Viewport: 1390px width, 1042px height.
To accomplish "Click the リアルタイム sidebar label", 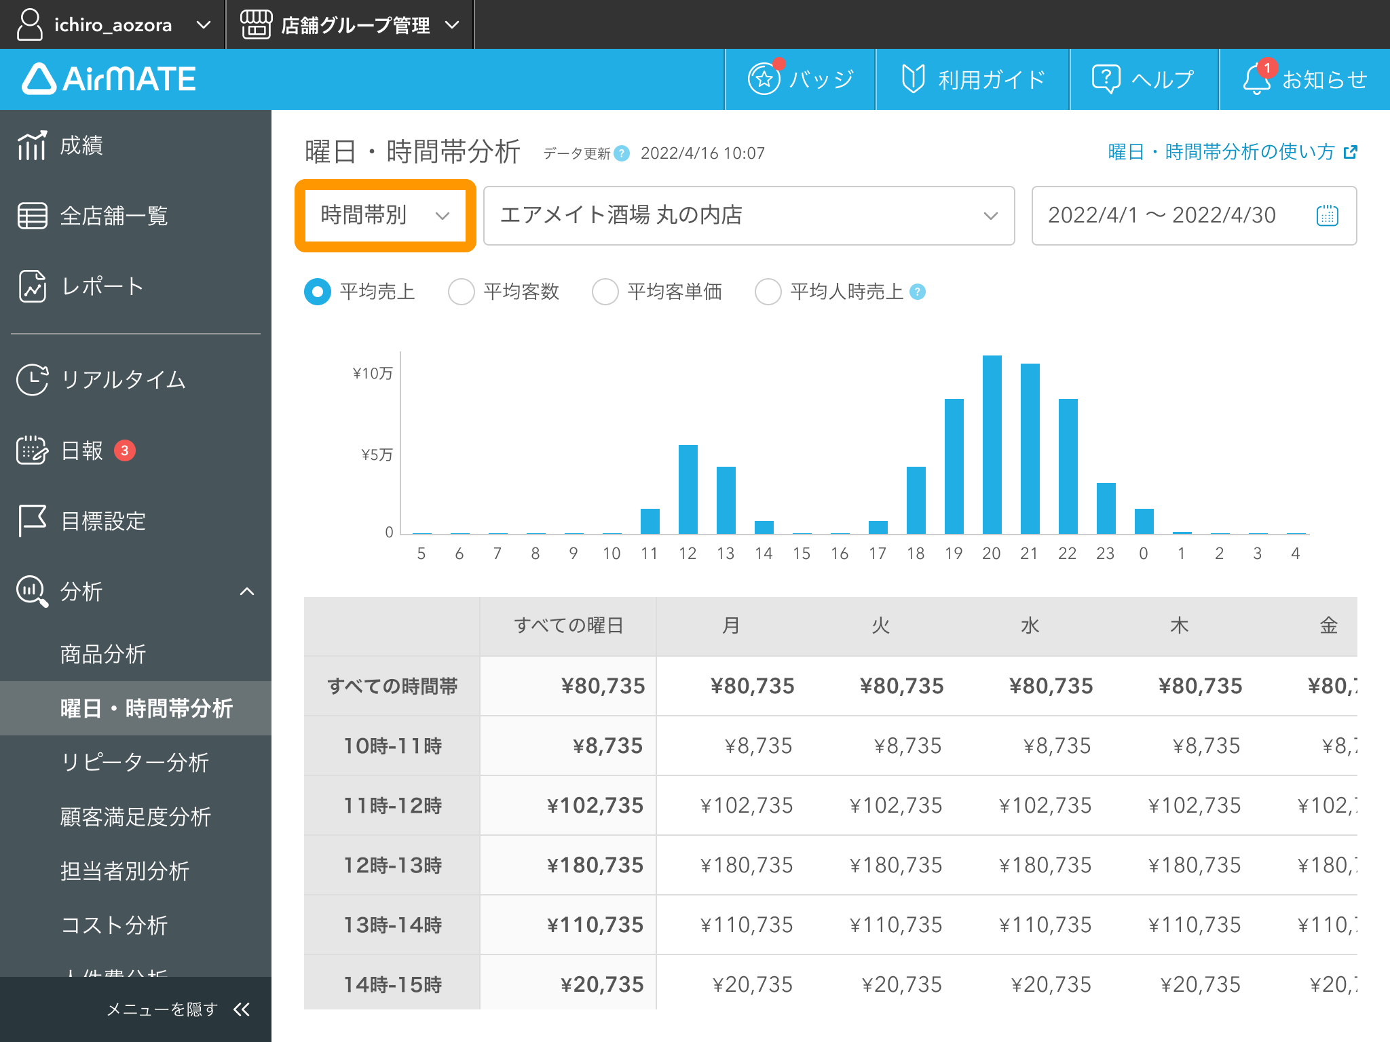I will [124, 379].
